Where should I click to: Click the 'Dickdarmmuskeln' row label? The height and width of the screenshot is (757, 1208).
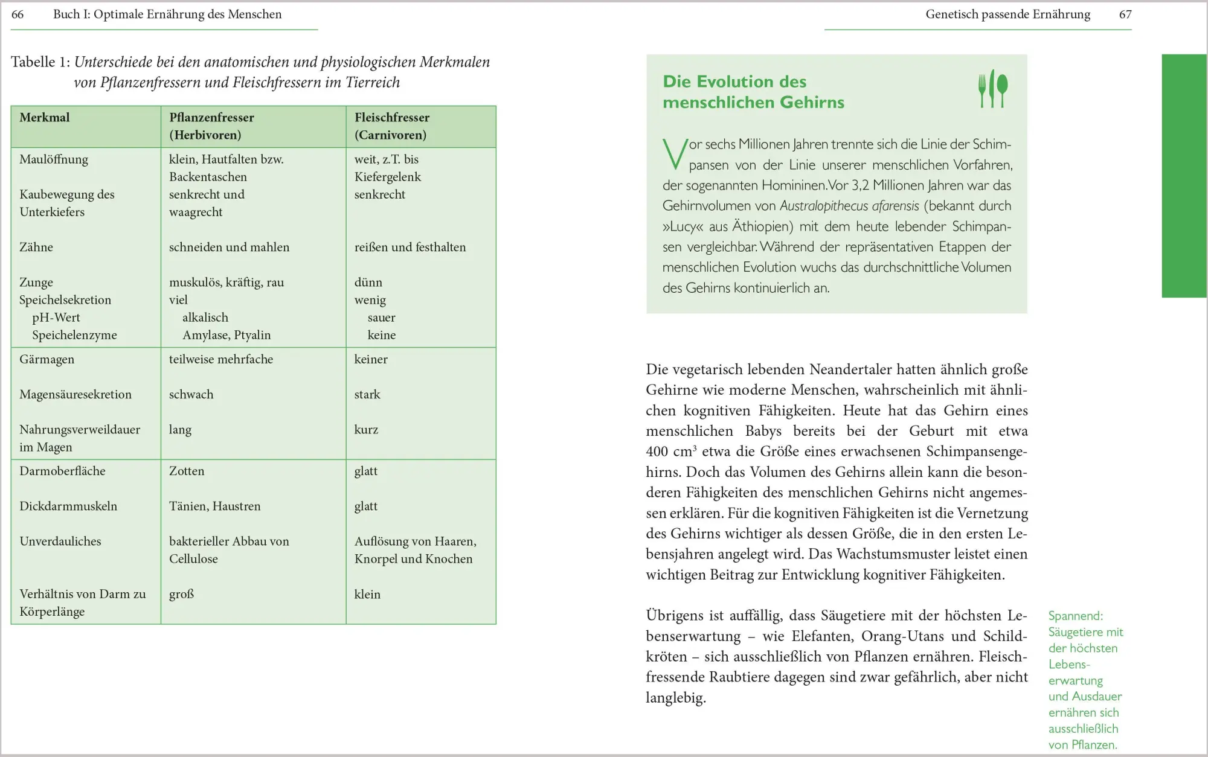click(x=68, y=506)
